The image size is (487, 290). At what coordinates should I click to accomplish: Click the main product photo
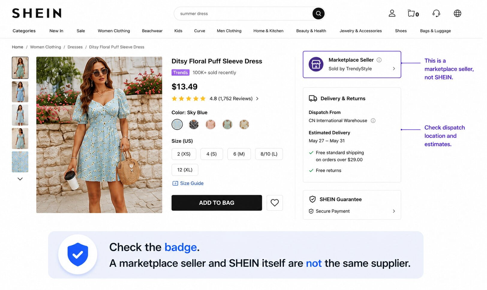pyautogui.click(x=99, y=135)
